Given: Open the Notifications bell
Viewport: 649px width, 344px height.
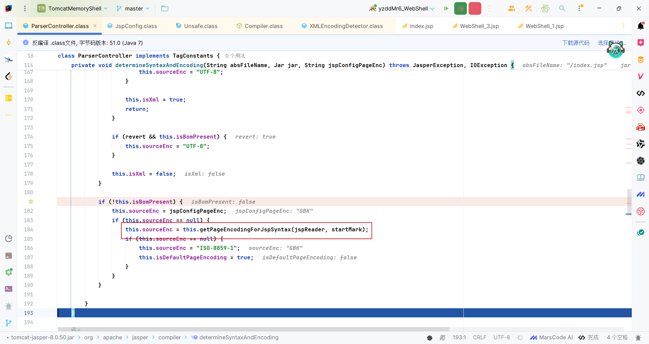Looking at the screenshot, I should click(641, 26).
